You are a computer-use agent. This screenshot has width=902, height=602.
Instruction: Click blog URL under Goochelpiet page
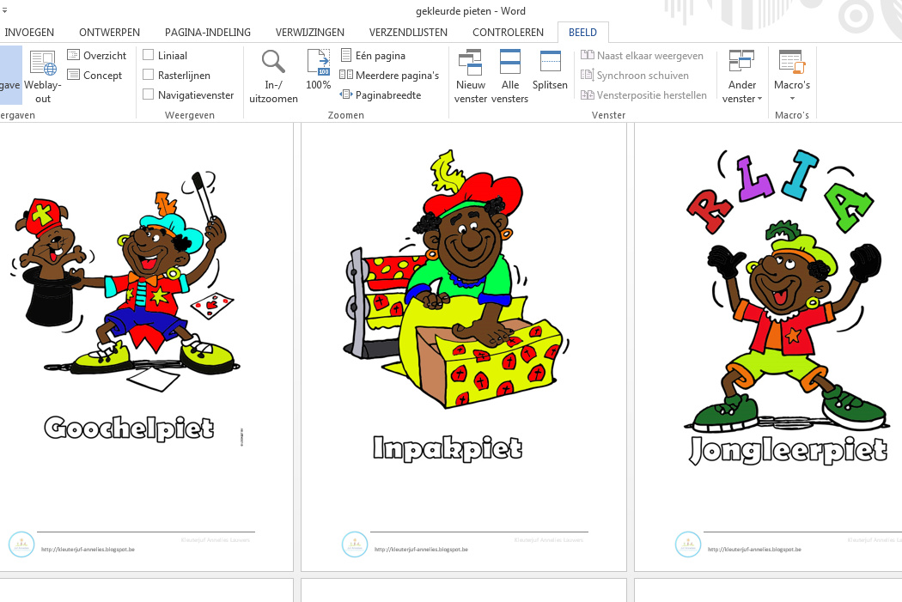(x=88, y=549)
